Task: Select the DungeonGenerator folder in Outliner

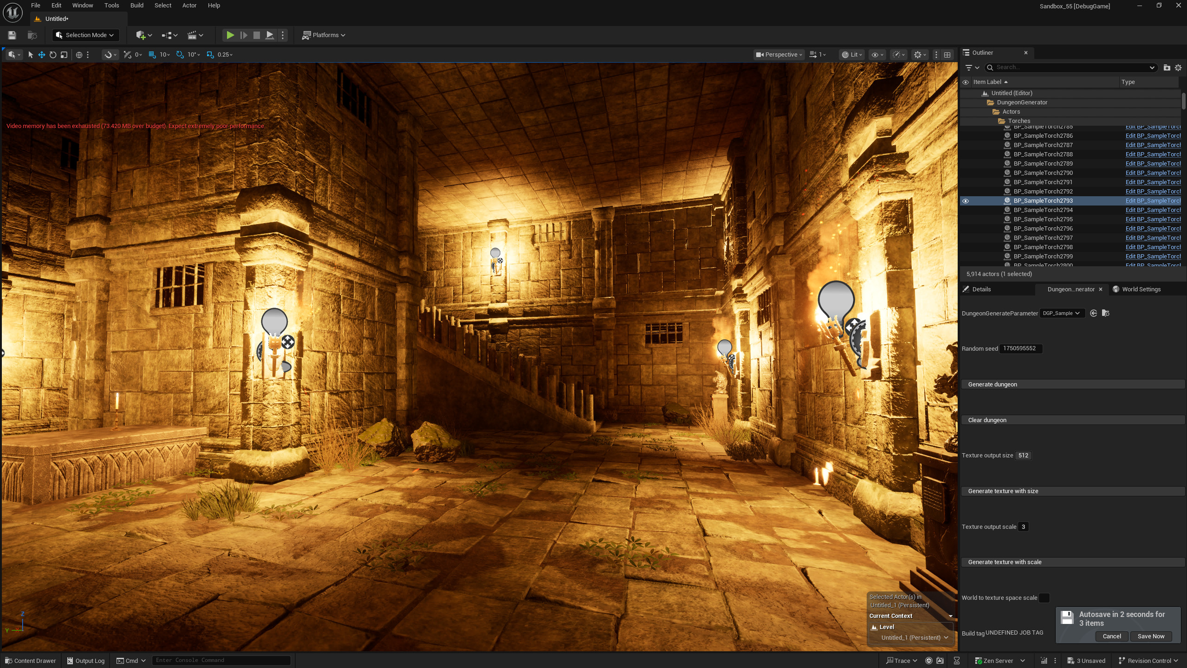Action: tap(1022, 103)
